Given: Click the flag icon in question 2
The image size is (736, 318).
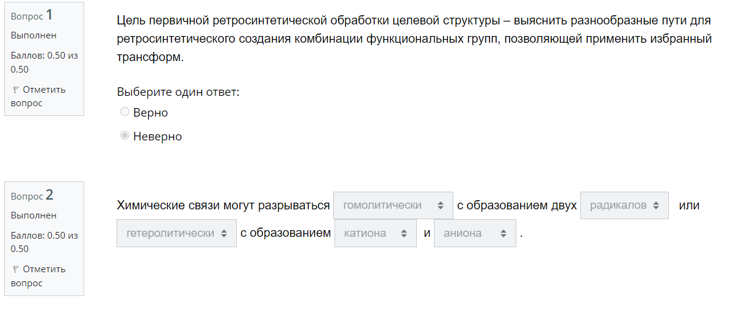Looking at the screenshot, I should [15, 269].
